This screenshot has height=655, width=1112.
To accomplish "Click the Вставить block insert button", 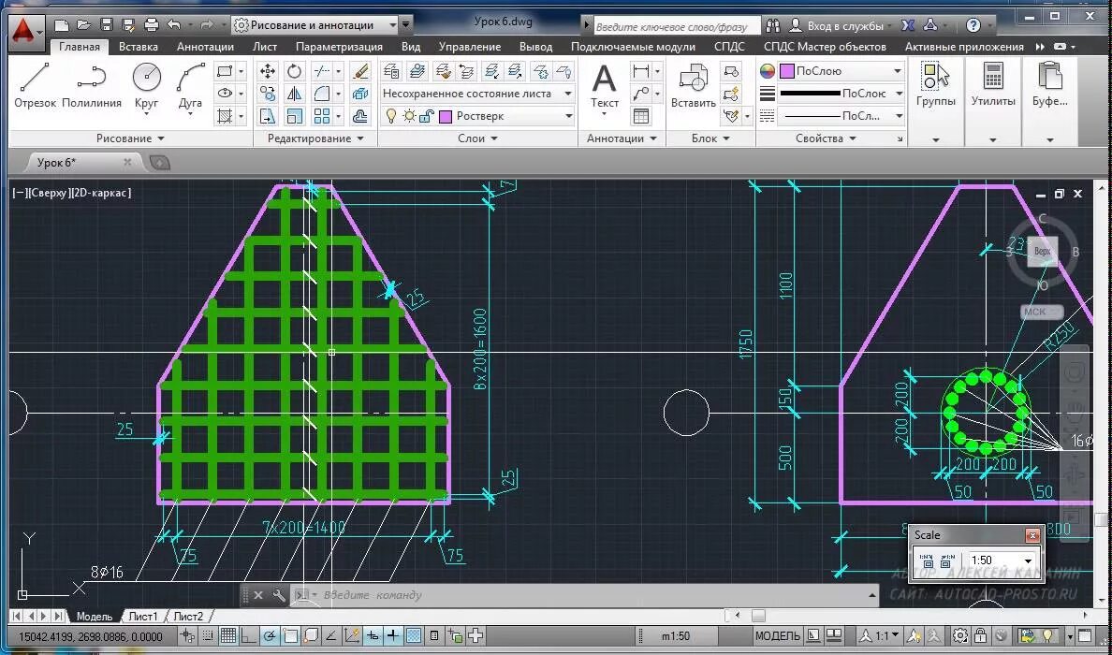I will (x=693, y=85).
